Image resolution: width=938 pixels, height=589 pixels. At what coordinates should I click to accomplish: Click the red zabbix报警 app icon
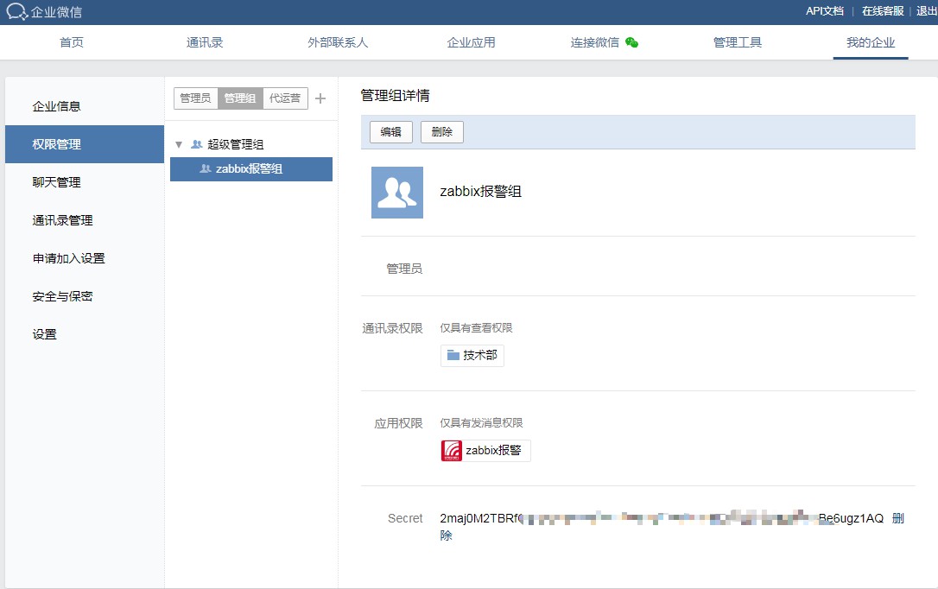[x=452, y=451]
